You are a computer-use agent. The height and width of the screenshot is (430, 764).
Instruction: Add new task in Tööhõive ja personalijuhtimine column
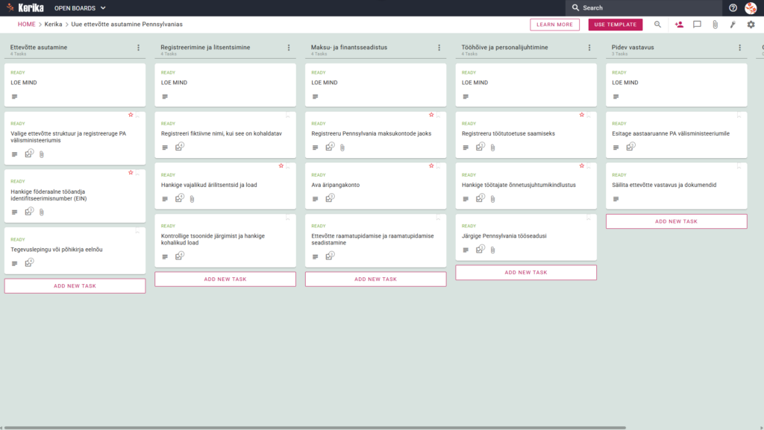click(526, 273)
